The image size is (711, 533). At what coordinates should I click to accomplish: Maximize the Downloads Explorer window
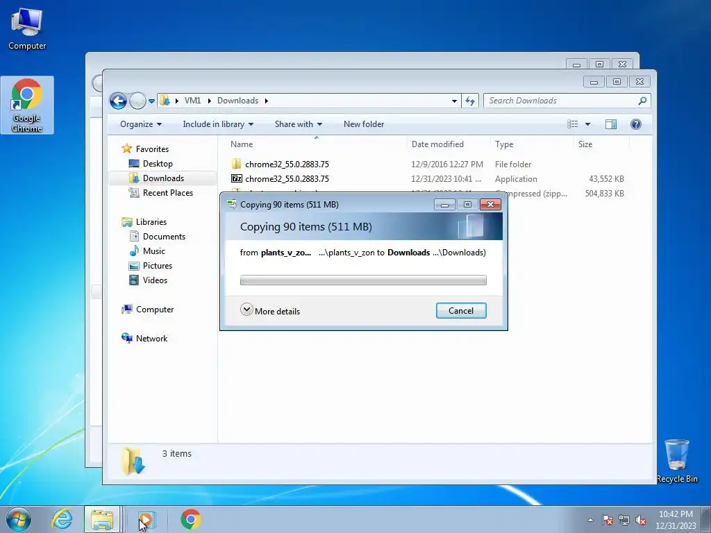[x=617, y=82]
